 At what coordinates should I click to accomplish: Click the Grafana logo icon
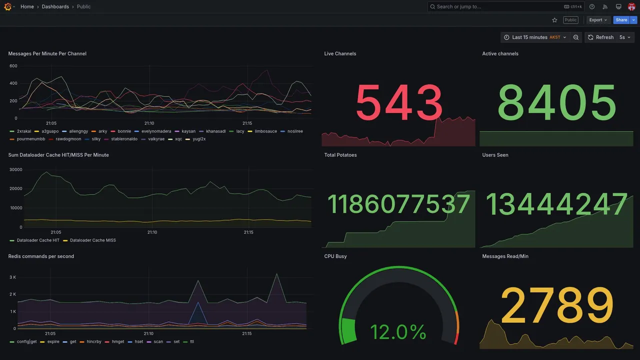[8, 6]
